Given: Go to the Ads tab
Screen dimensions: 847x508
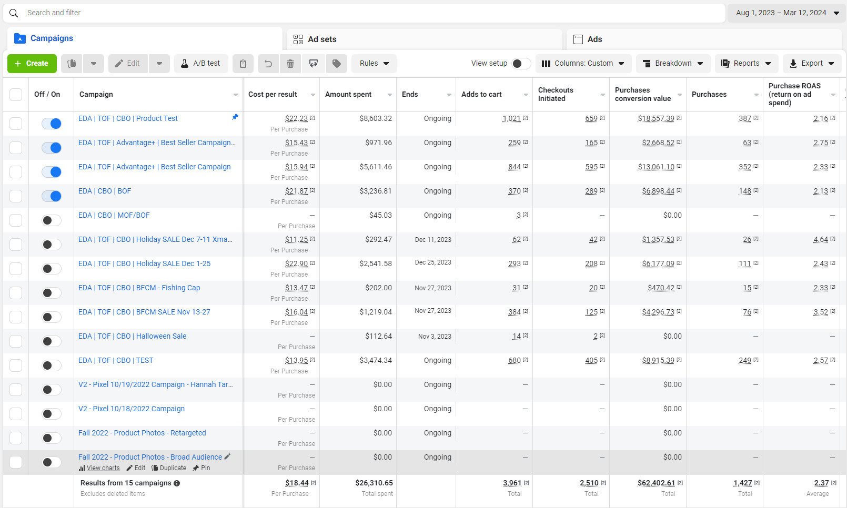Looking at the screenshot, I should 594,39.
